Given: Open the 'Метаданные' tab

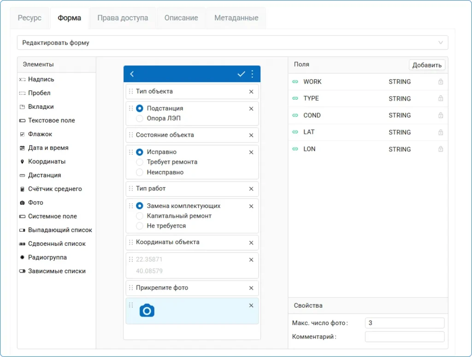Looking at the screenshot, I should [236, 18].
